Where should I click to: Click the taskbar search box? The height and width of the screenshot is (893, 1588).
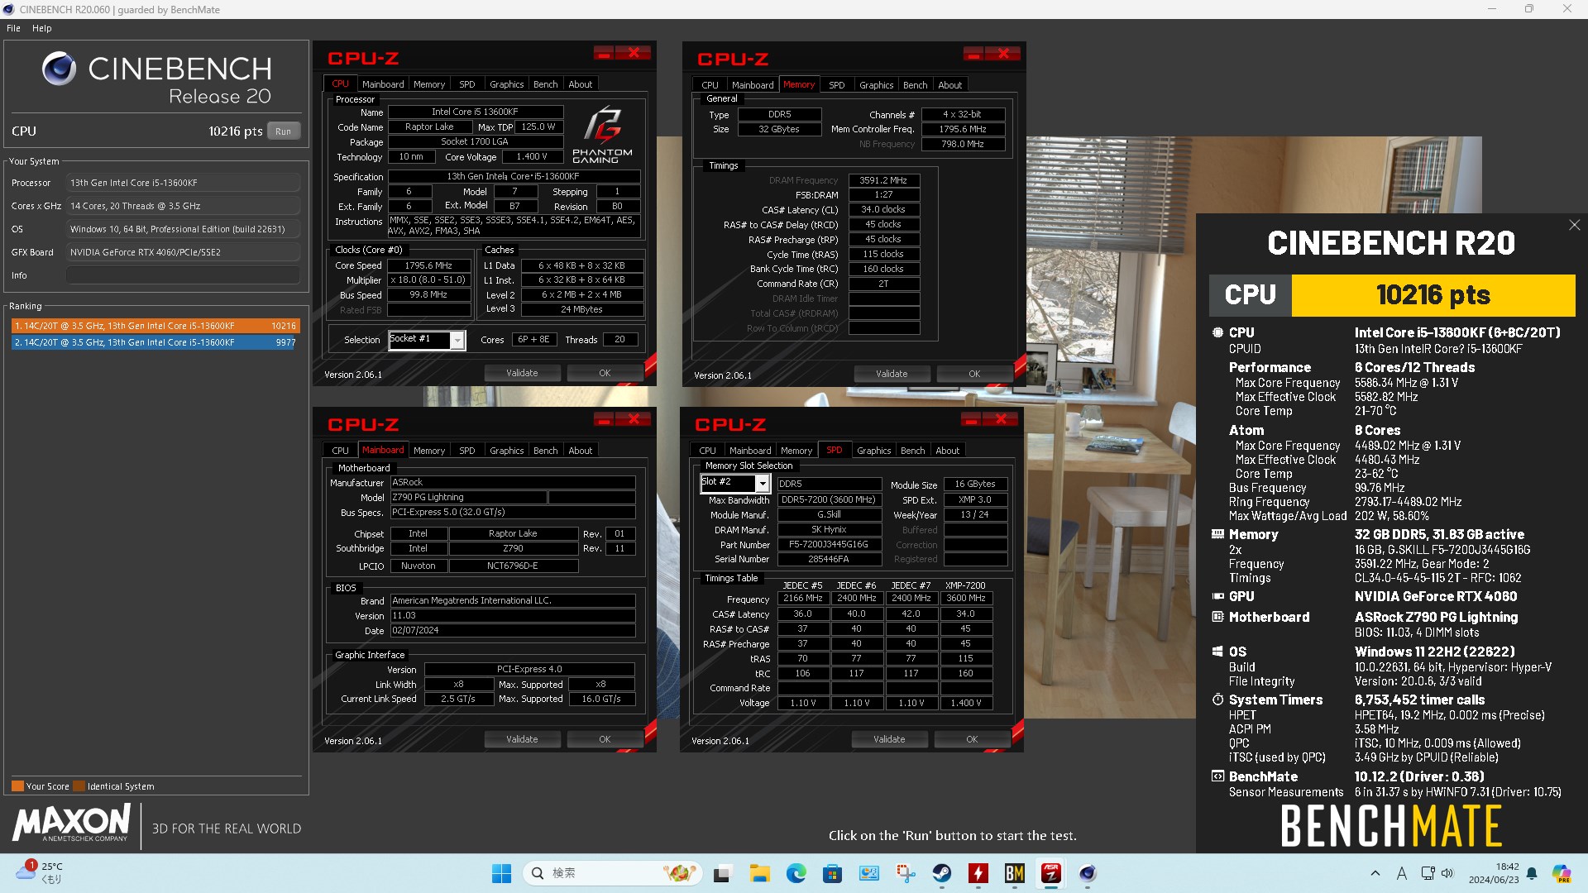point(612,873)
